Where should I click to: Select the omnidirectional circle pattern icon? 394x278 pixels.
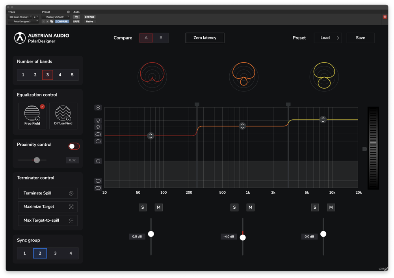98,161
